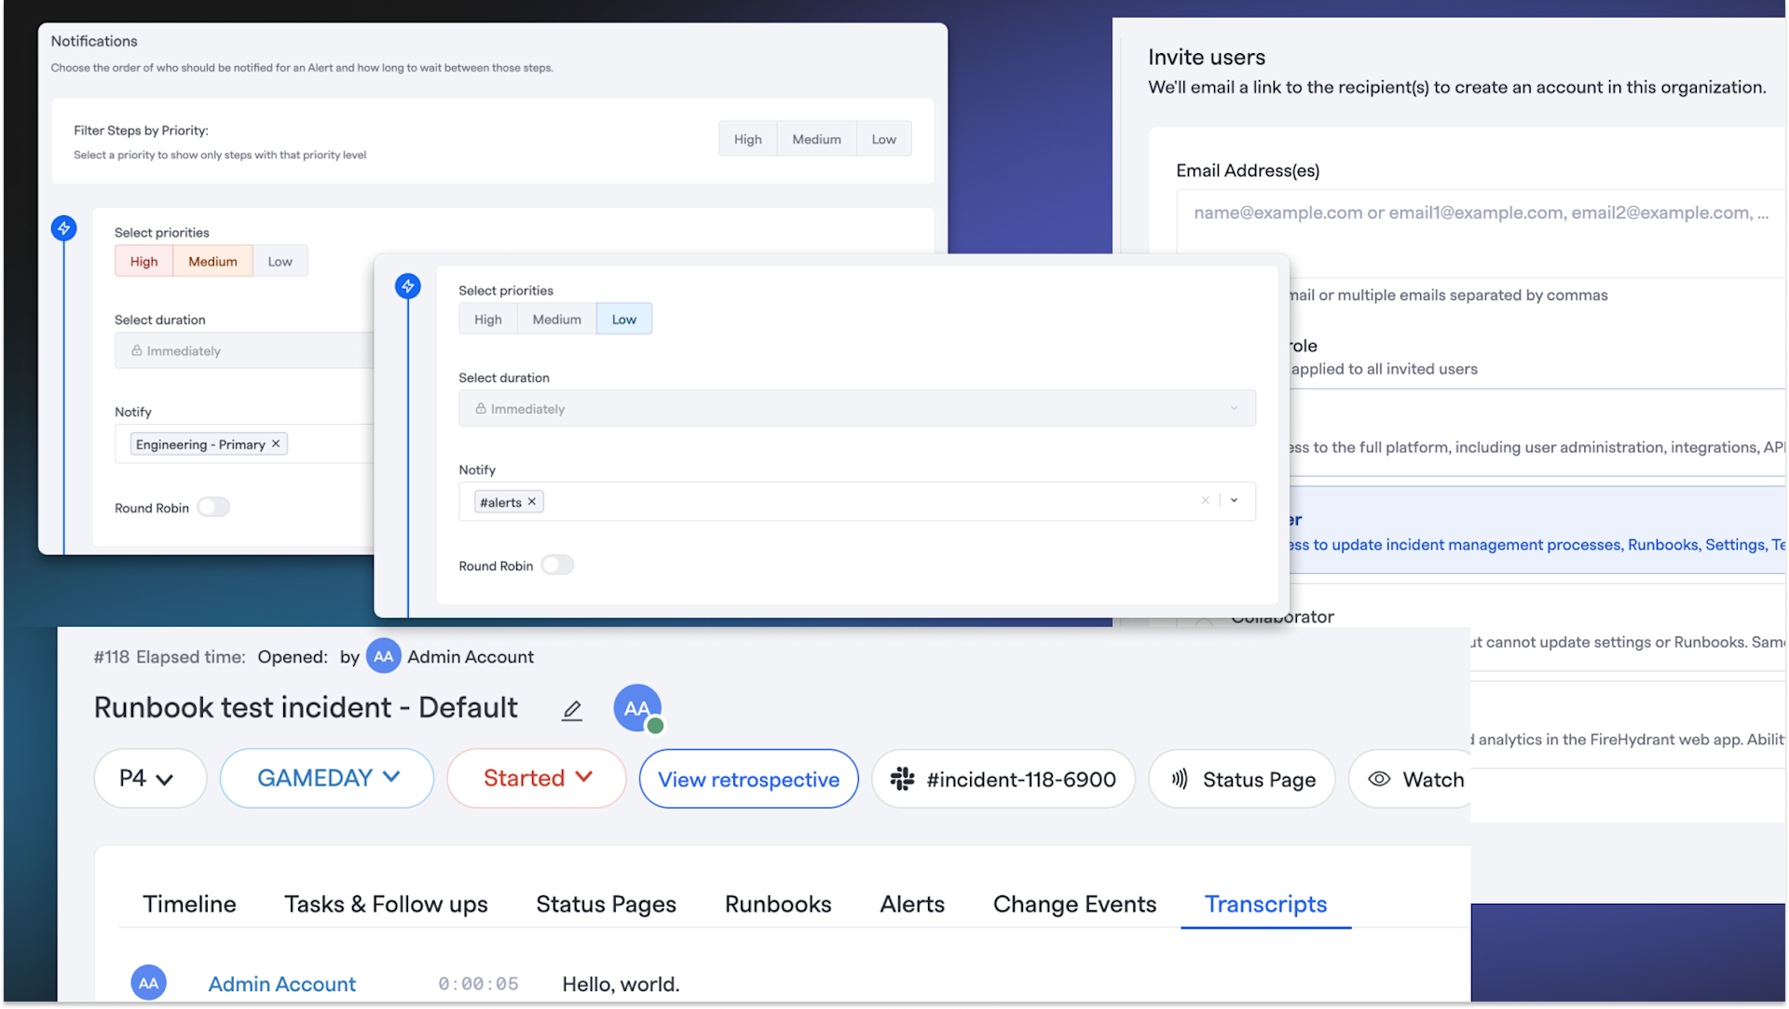
Task: Click the Slack icon for #incident-118-6900
Action: tap(902, 779)
